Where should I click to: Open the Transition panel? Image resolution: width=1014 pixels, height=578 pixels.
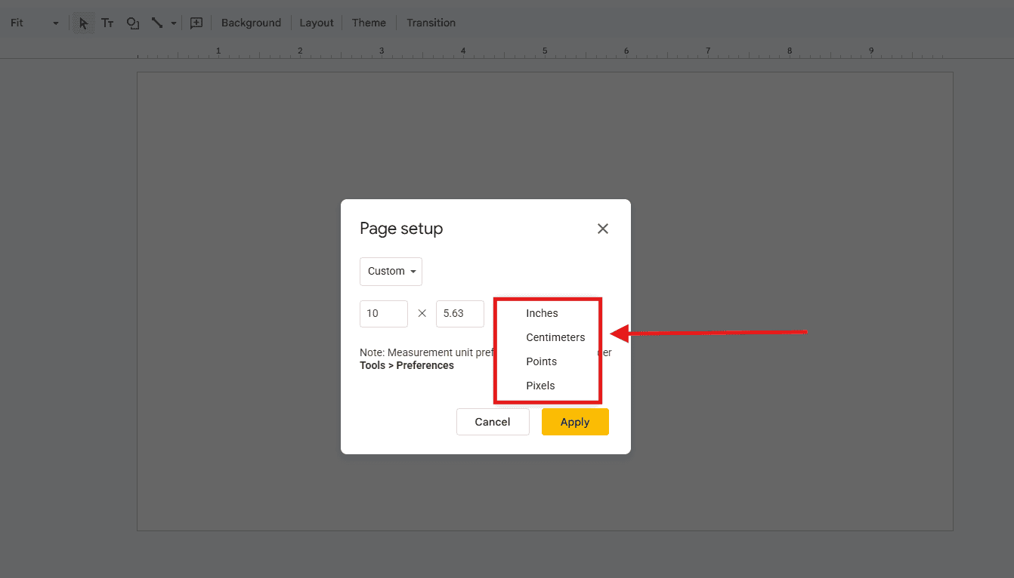pos(430,23)
